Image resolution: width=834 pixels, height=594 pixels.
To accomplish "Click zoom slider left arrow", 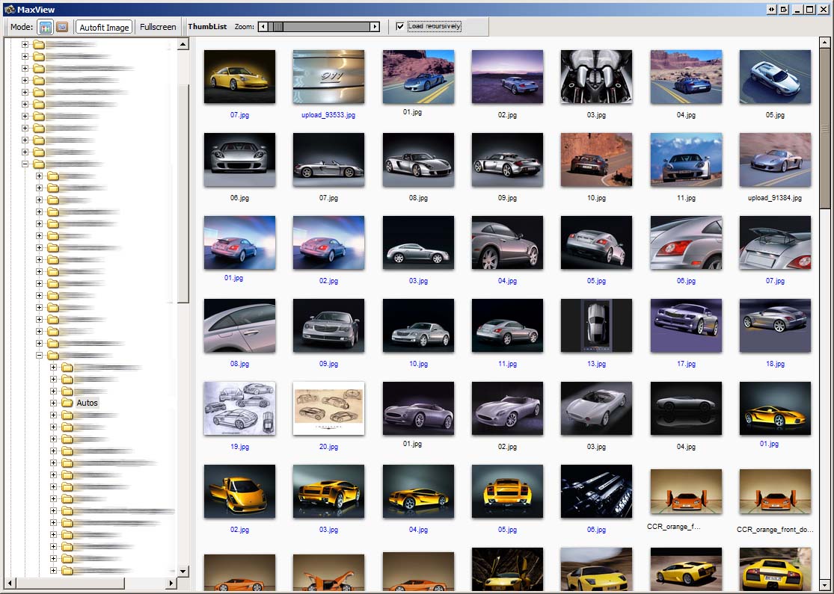I will point(263,27).
